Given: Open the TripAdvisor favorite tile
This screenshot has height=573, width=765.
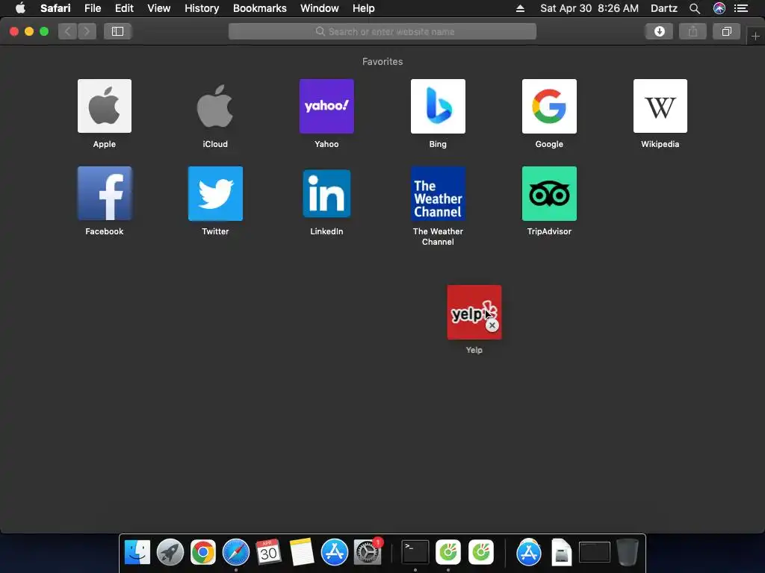Looking at the screenshot, I should 549,193.
